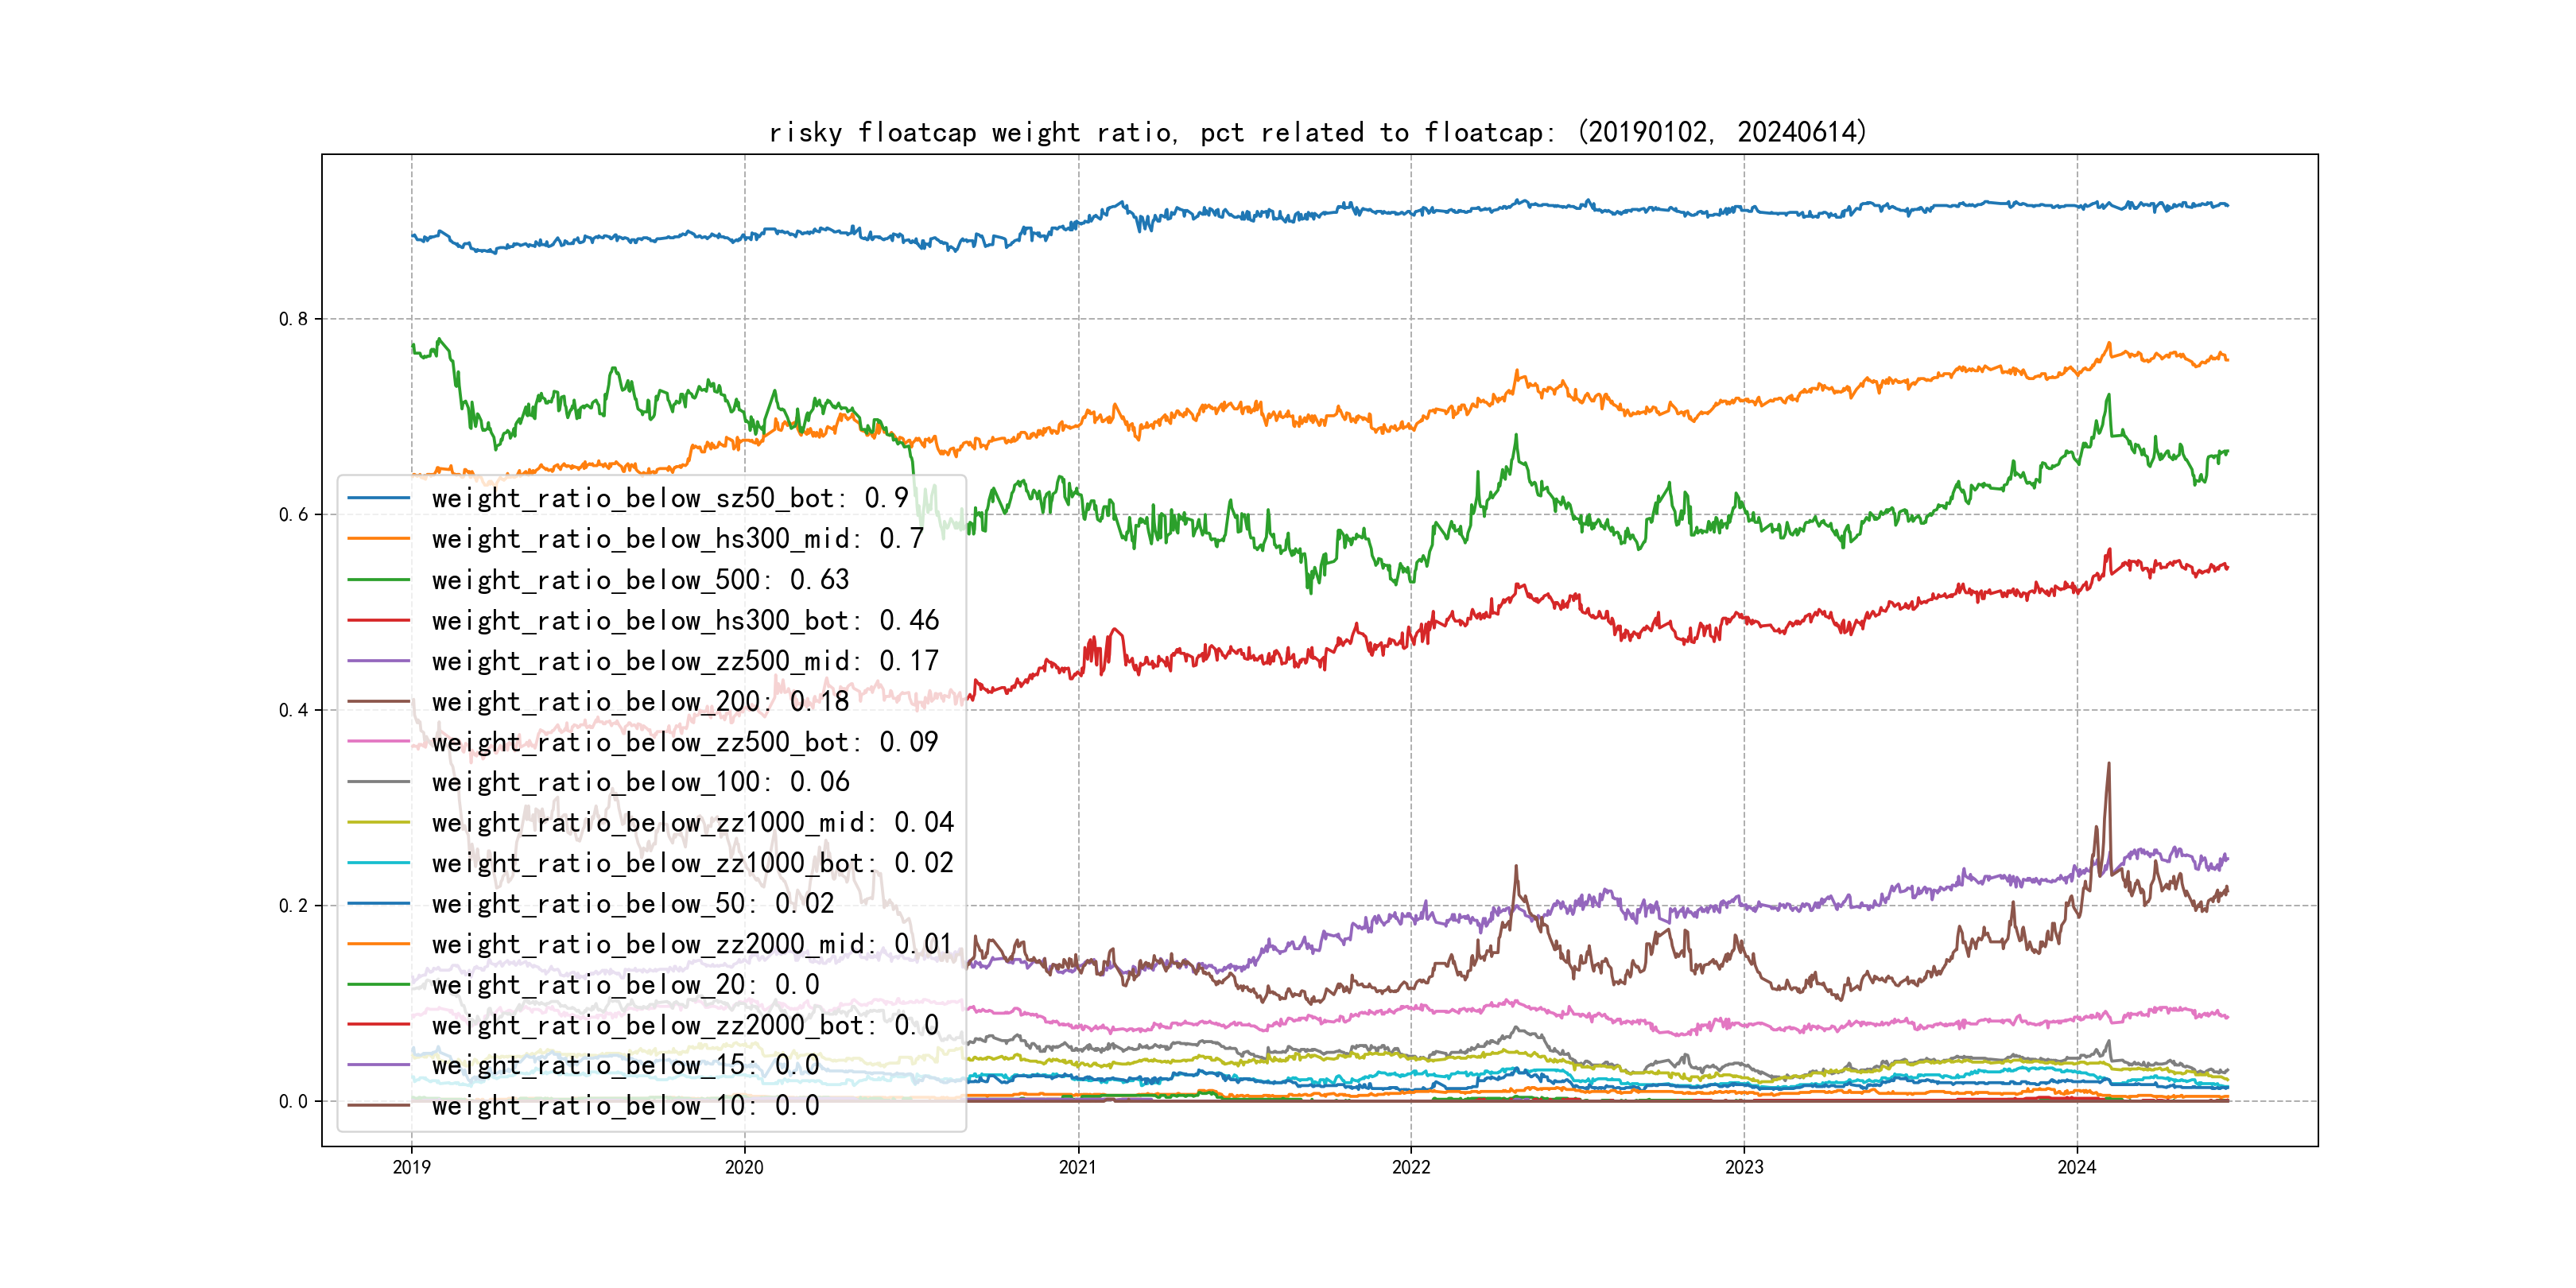
Task: Click the weight_ratio_below_100 legend entry
Action: 640,782
